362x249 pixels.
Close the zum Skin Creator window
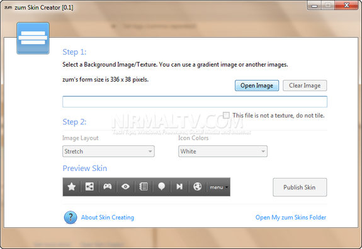tap(346, 6)
